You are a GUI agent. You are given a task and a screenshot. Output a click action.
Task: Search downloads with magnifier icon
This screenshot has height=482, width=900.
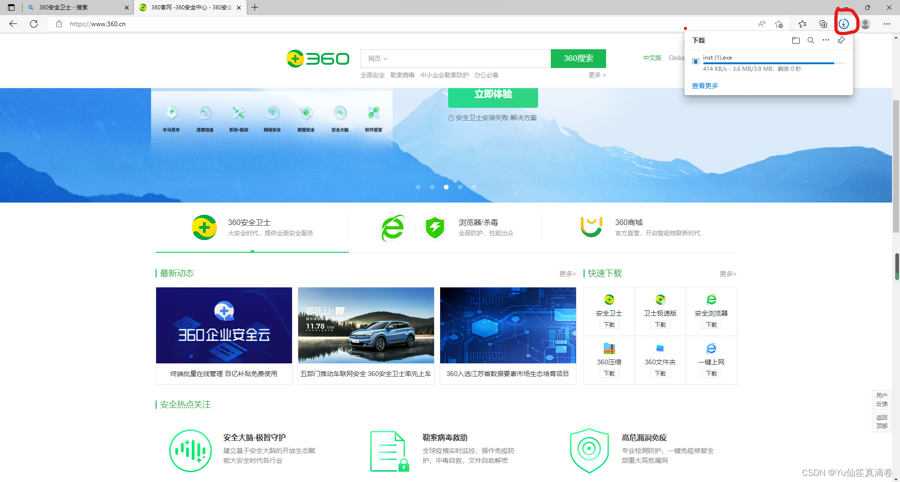(810, 40)
